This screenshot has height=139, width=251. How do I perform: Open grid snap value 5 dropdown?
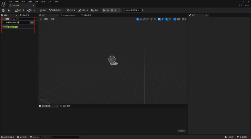click(162, 19)
